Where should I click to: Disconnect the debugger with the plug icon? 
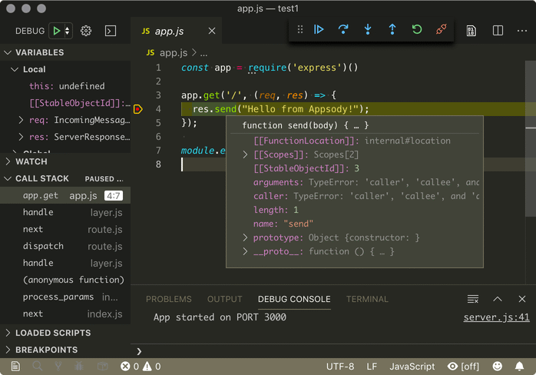(442, 29)
